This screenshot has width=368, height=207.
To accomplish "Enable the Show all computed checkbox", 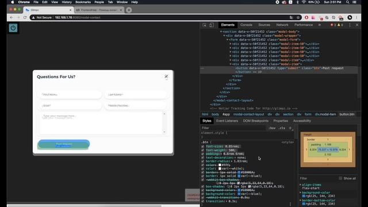I will [x=340, y=178].
